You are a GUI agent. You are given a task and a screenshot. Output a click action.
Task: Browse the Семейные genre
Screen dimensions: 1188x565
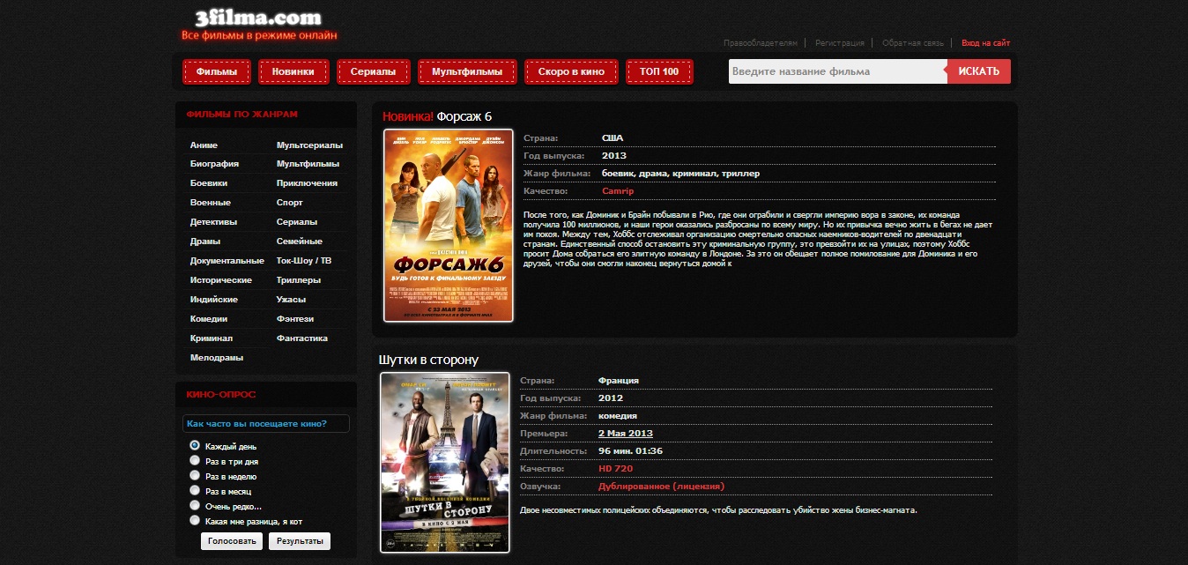point(300,242)
